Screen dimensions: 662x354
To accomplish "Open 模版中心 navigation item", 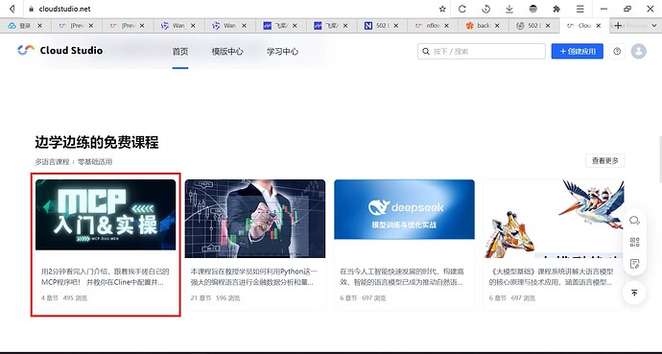I will [227, 52].
